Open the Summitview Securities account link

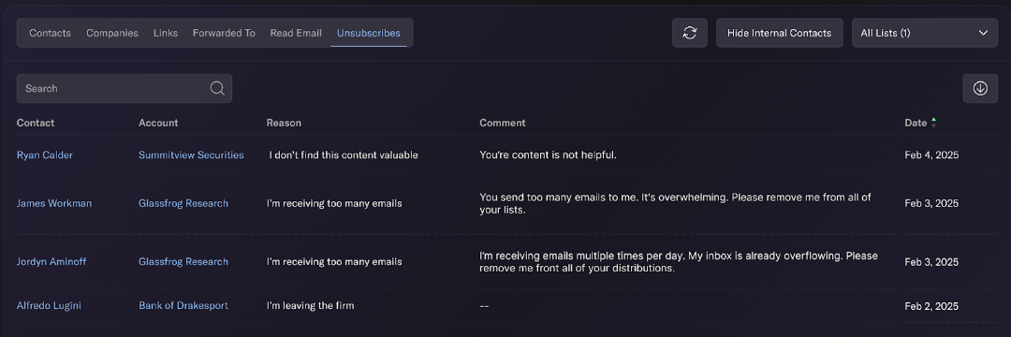(192, 155)
